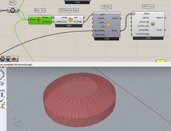Click the Brep parameter hexagon icon
The width and height of the screenshot is (171, 131).
(13, 10)
